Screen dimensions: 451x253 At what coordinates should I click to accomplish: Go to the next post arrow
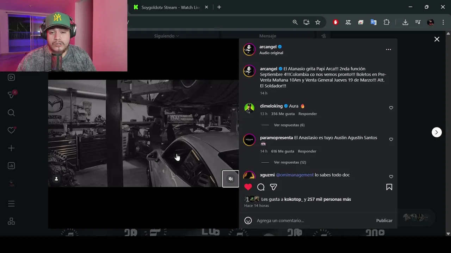(x=437, y=132)
